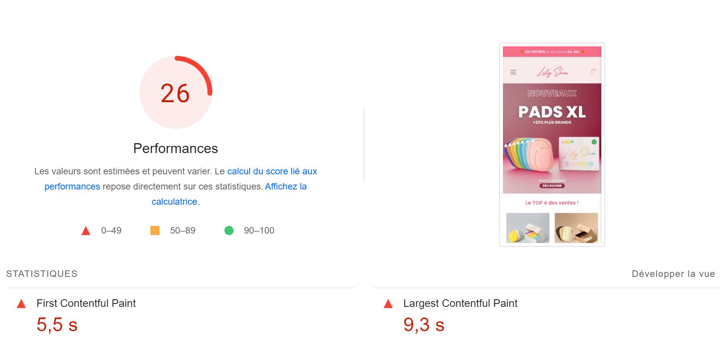The width and height of the screenshot is (724, 338).
Task: Click the red triangle 0–49 legend icon
Action: point(86,231)
